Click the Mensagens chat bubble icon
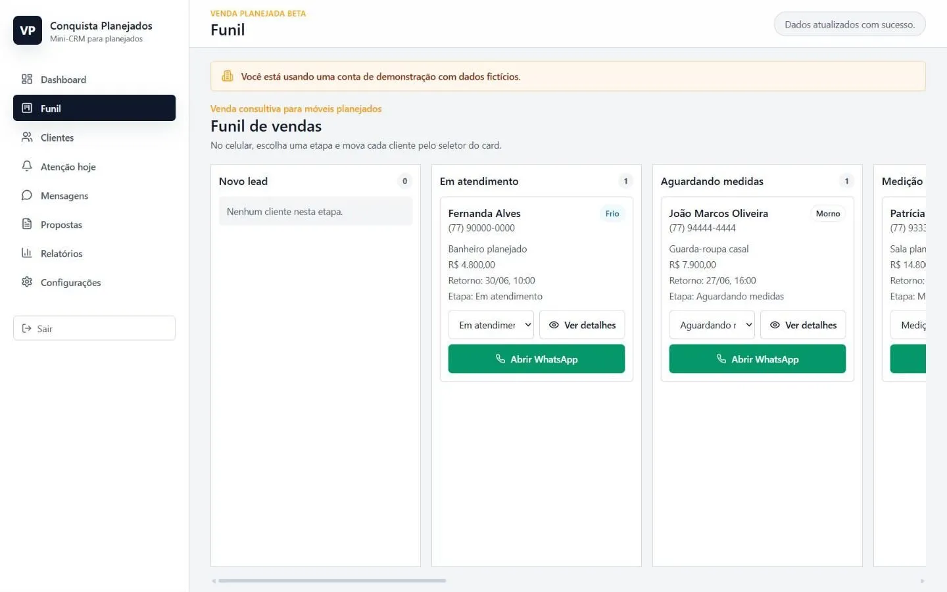947x592 pixels. 27,195
